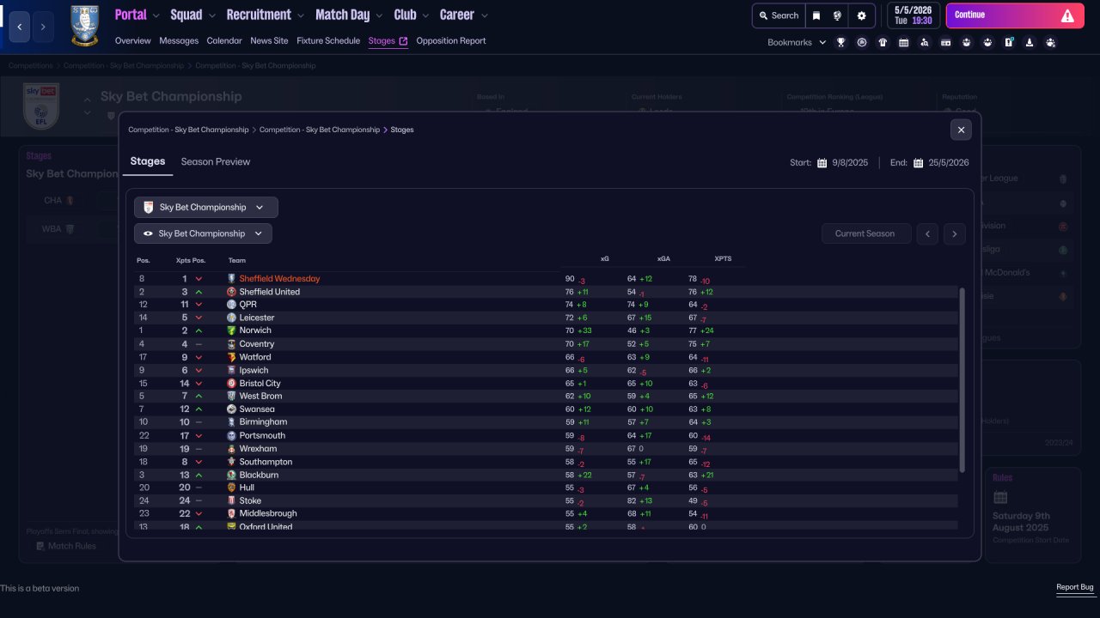
Task: Open the Hull team link
Action: [x=247, y=488]
